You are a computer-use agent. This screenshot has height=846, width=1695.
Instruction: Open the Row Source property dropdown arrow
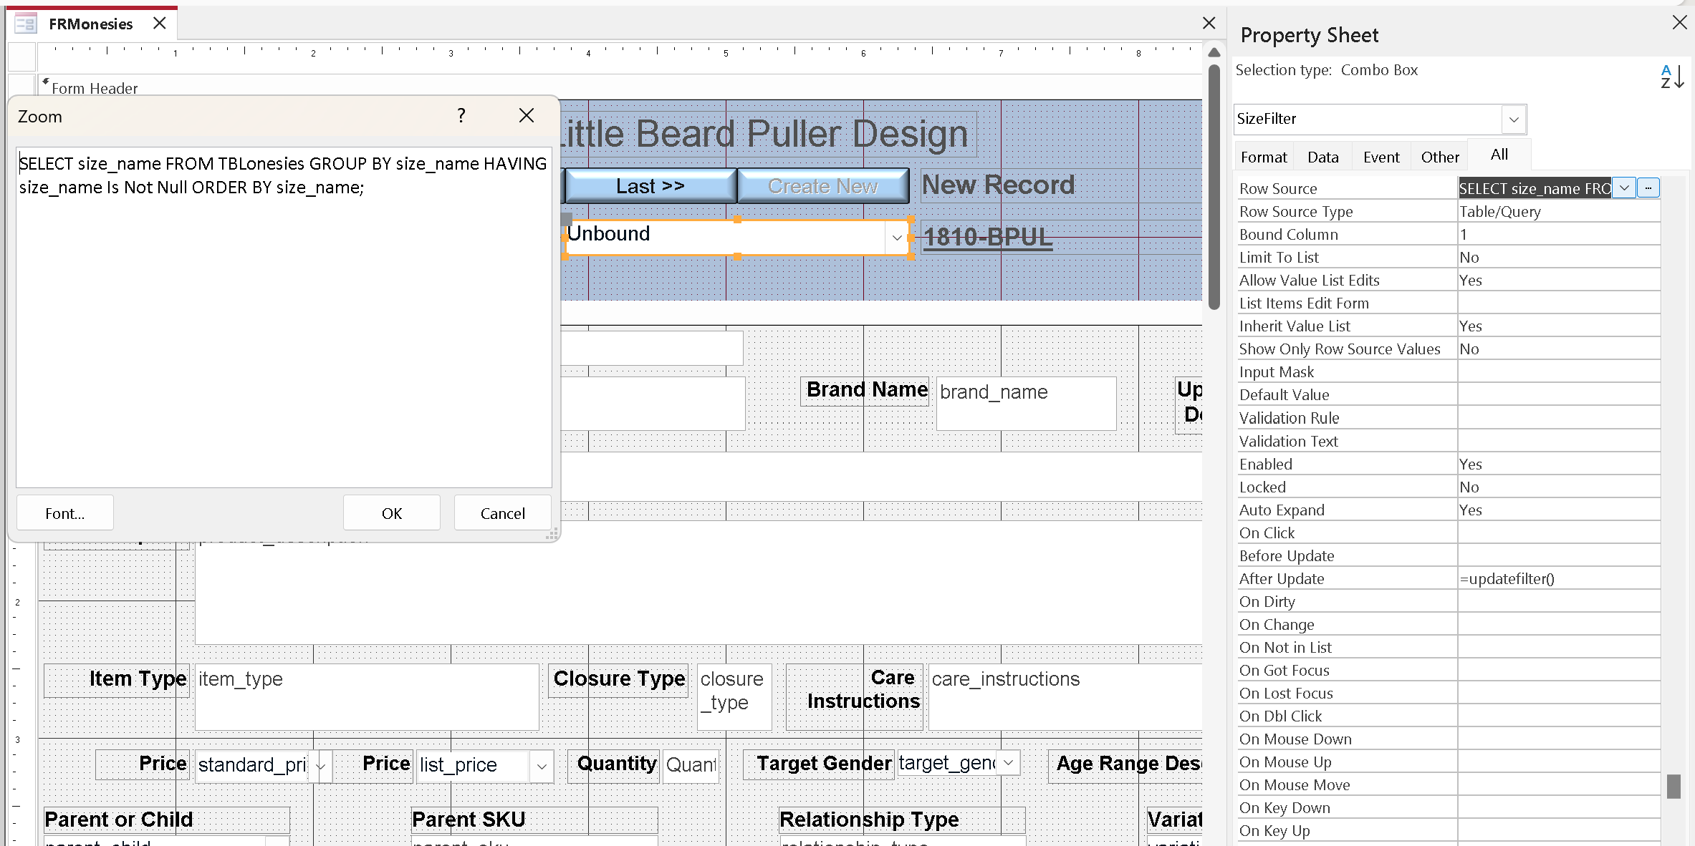pyautogui.click(x=1624, y=188)
